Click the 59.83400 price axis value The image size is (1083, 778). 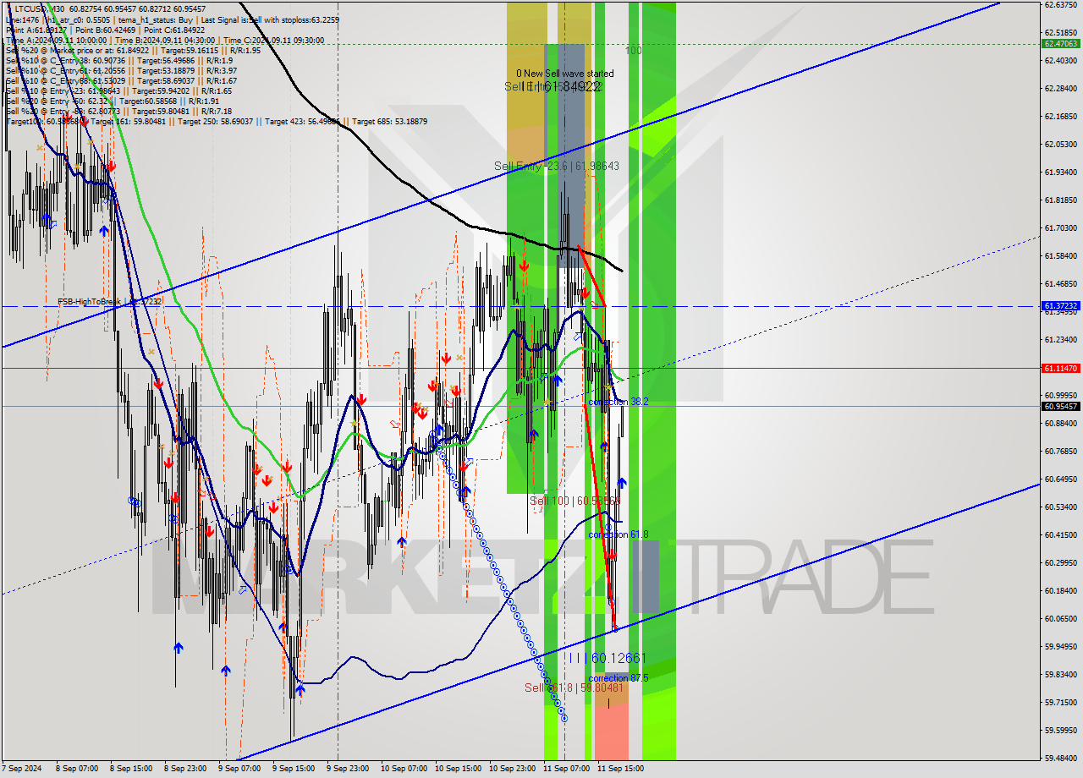[x=1060, y=674]
